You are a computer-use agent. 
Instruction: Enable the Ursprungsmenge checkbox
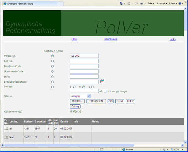pyautogui.click(x=105, y=91)
